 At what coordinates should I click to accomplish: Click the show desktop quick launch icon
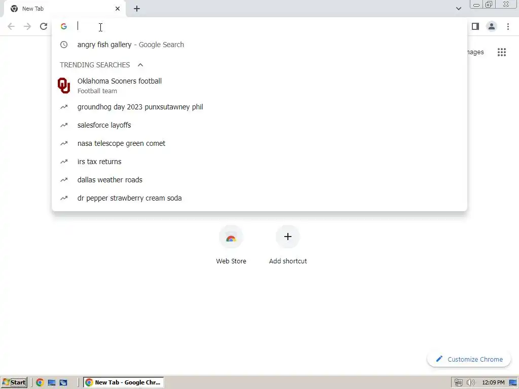click(51, 382)
